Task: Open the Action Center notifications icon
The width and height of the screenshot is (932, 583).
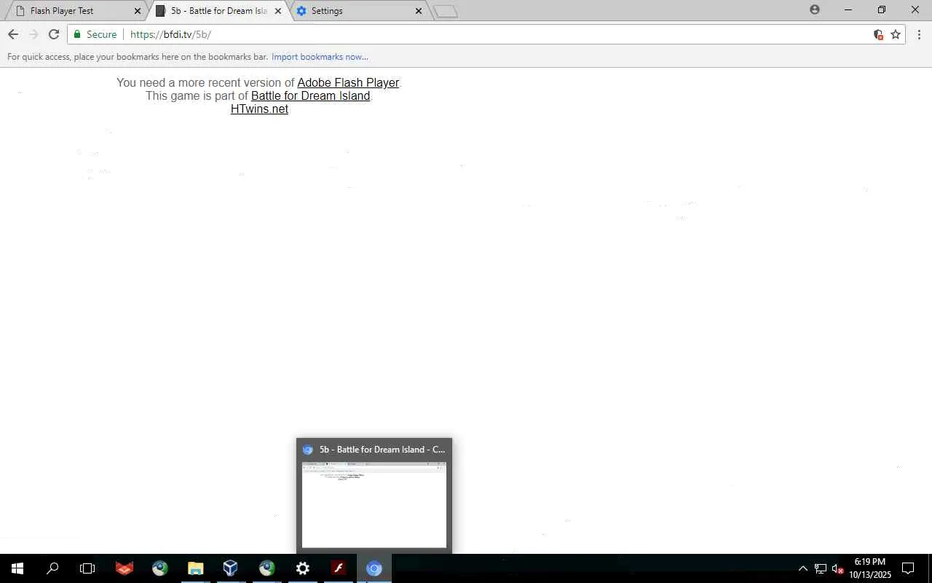Action: [908, 568]
